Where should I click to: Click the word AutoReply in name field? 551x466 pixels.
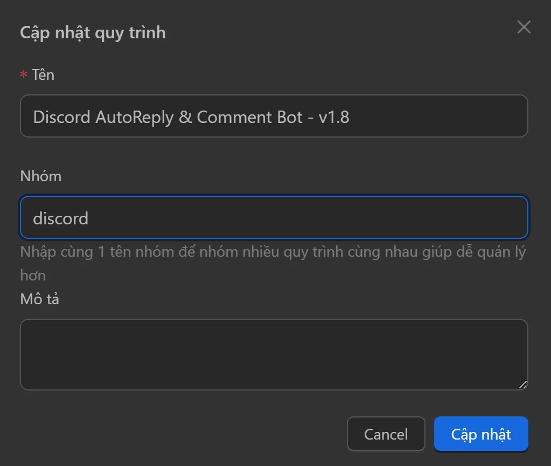(134, 117)
